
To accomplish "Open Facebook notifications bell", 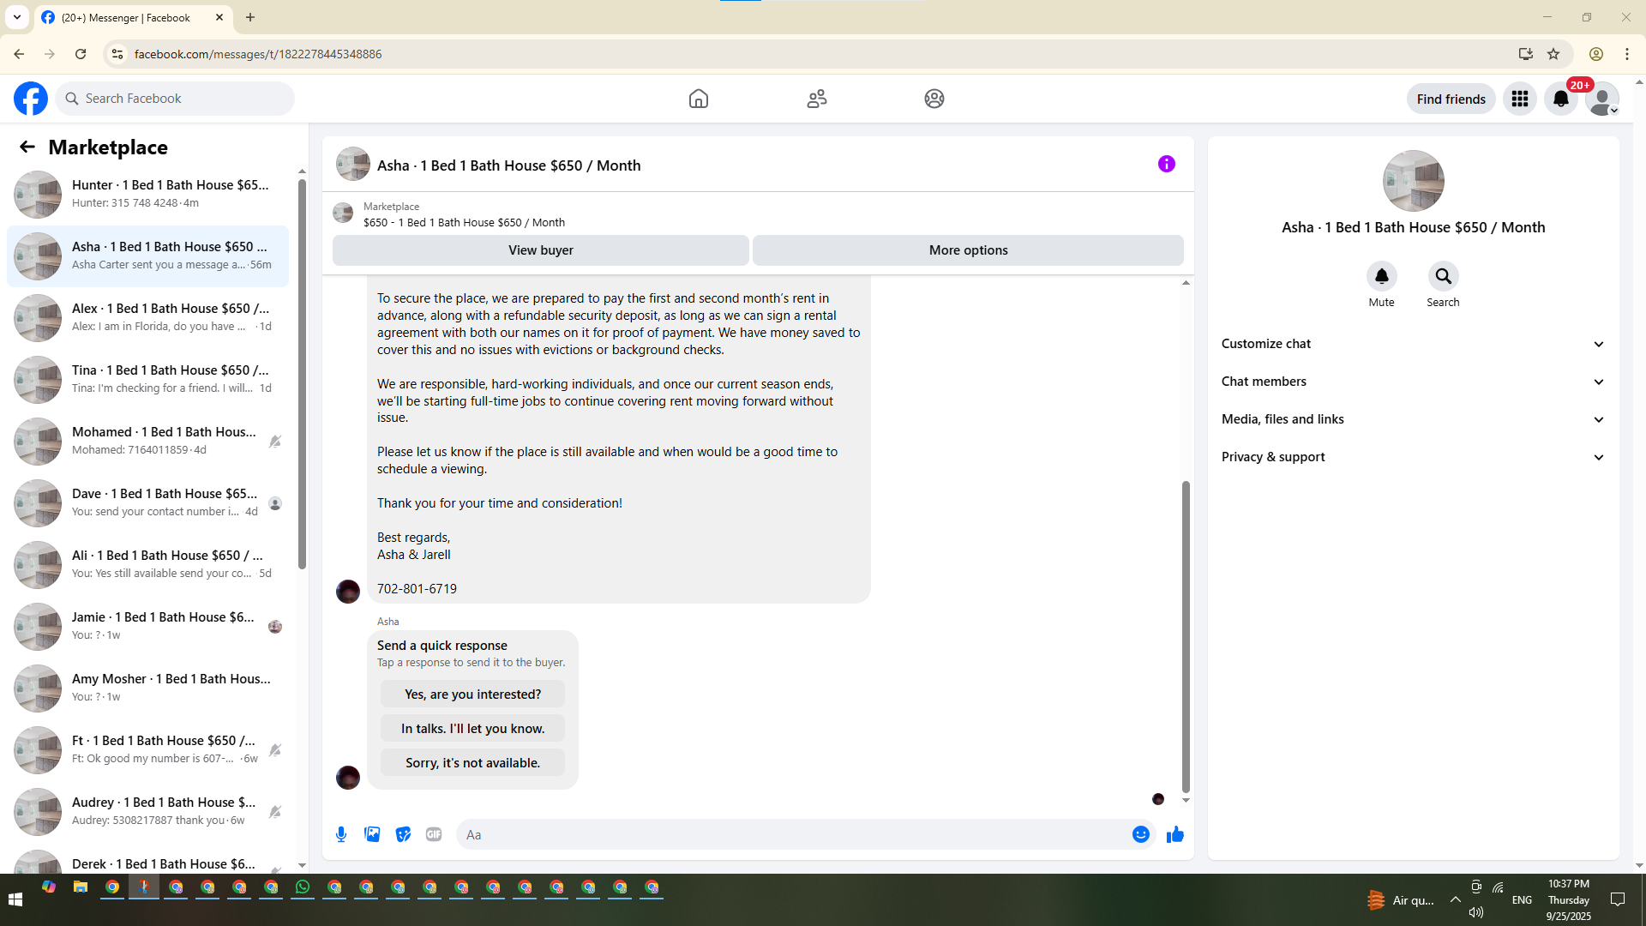I will point(1560,99).
